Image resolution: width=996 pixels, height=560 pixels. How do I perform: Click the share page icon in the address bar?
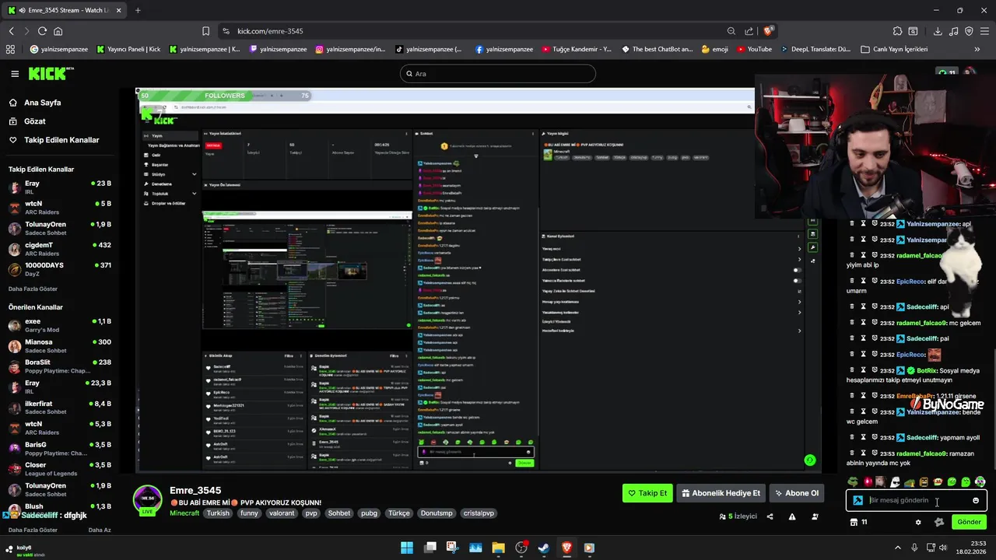pyautogui.click(x=749, y=31)
